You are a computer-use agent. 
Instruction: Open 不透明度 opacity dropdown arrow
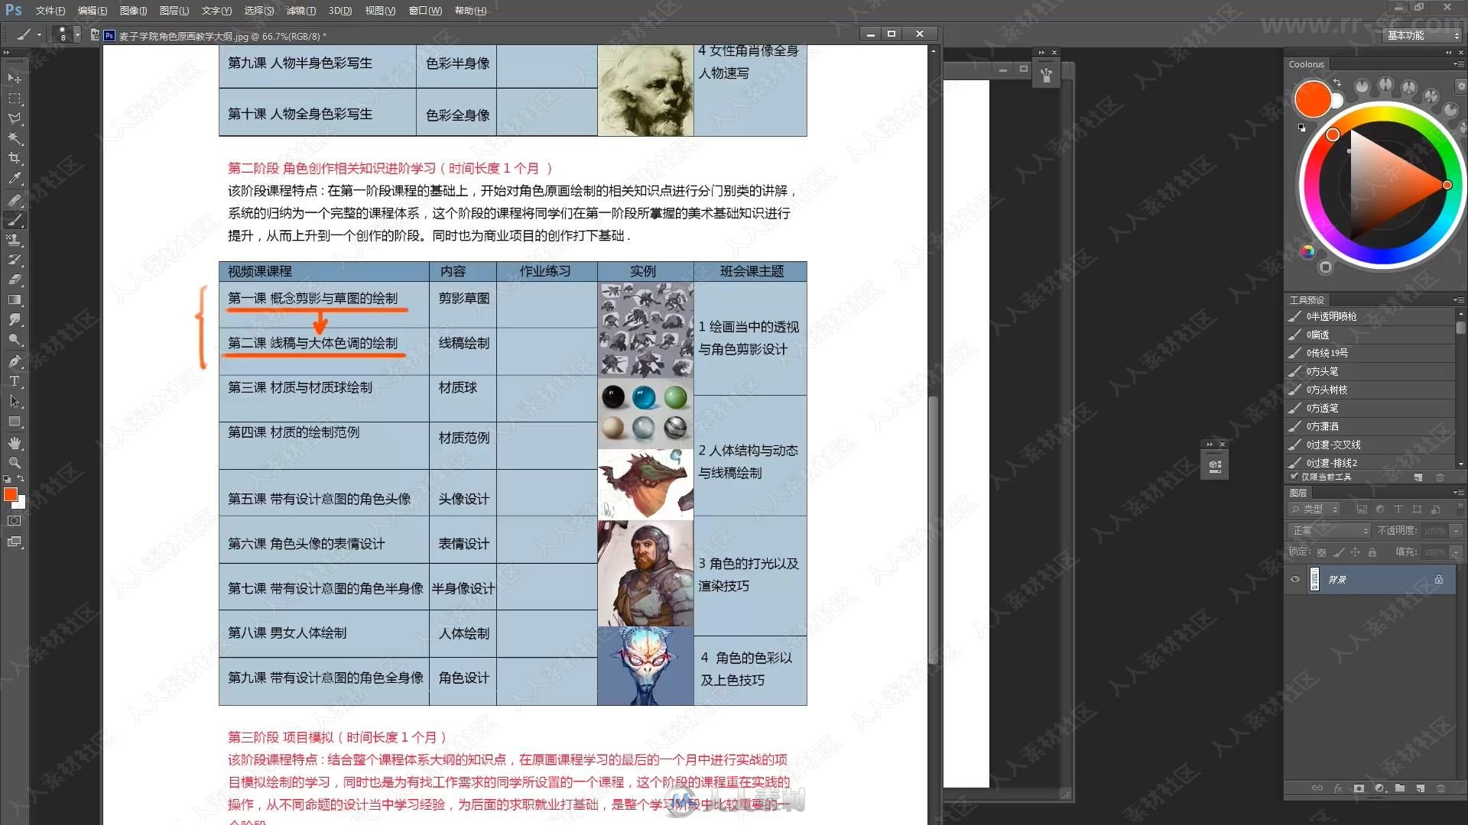pos(1456,530)
